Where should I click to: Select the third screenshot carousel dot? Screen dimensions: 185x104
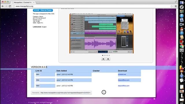pyautogui.click(x=106, y=55)
